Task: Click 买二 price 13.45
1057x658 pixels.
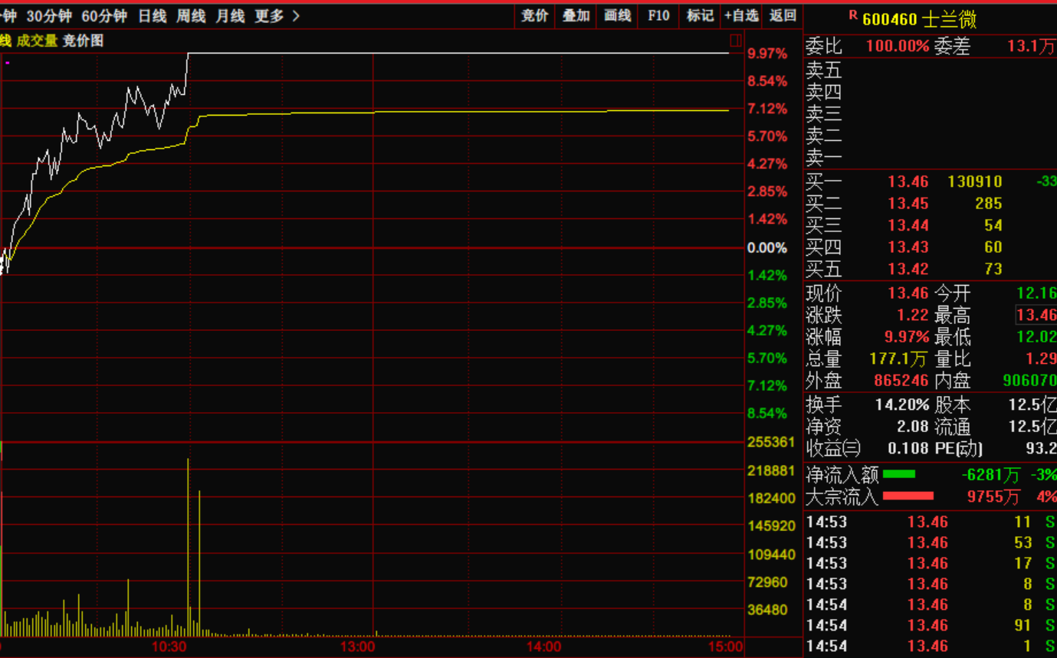Action: click(908, 203)
